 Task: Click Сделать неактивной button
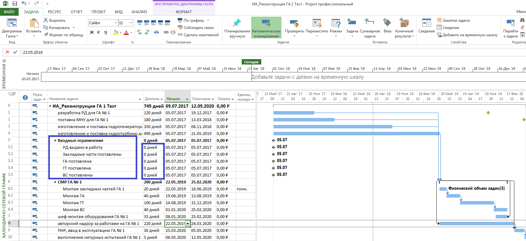pyautogui.click(x=198, y=35)
